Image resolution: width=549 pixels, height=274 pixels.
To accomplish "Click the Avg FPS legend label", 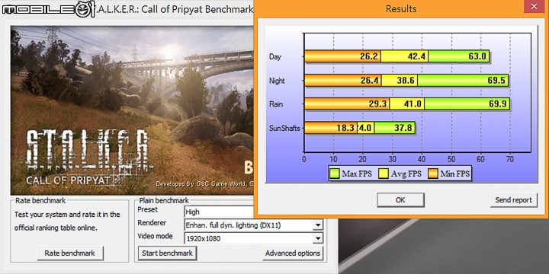I will point(406,174).
